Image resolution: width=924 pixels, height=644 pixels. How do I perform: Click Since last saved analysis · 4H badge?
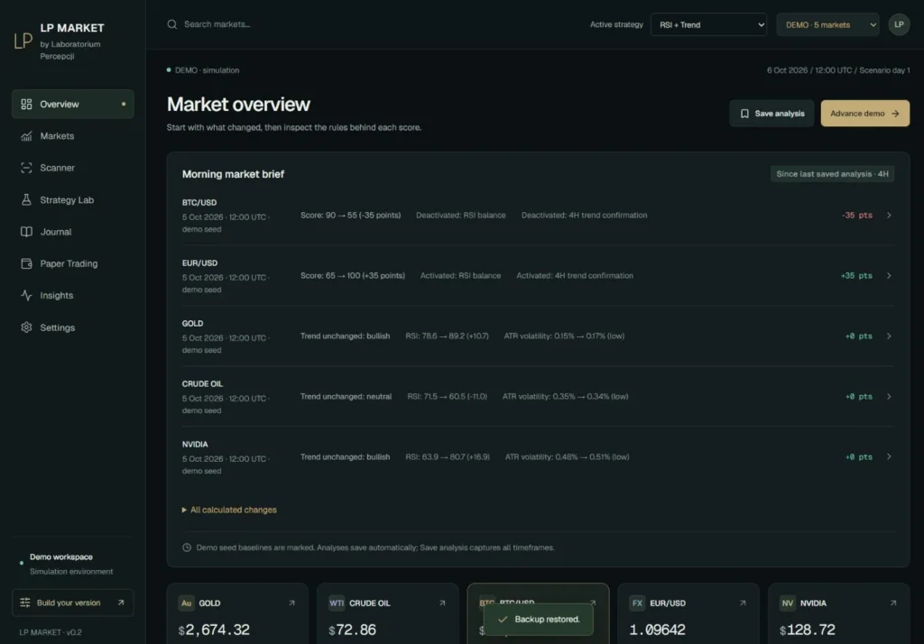point(832,174)
